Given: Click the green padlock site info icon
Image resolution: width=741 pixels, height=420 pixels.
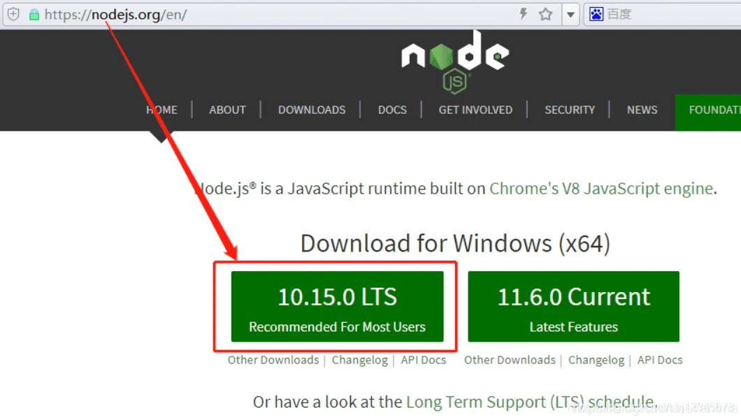Looking at the screenshot, I should (x=34, y=15).
